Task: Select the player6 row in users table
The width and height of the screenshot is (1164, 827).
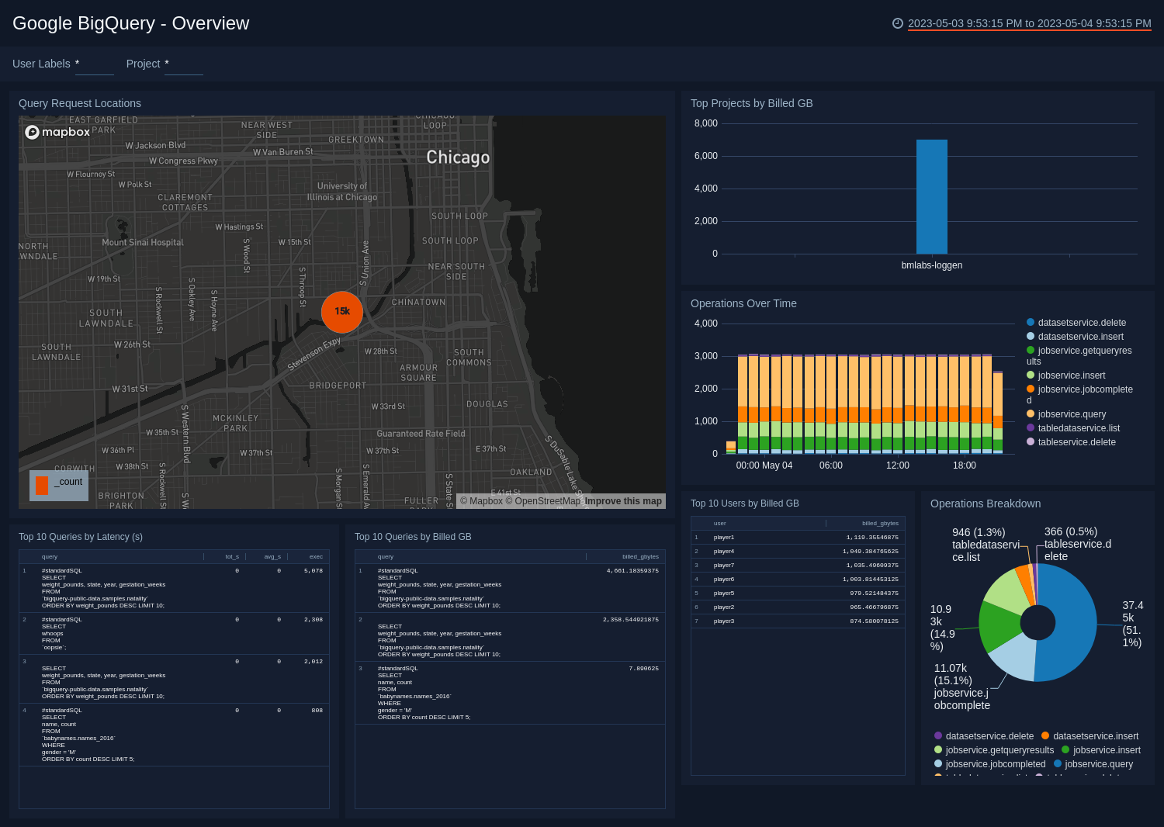Action: pyautogui.click(x=798, y=580)
